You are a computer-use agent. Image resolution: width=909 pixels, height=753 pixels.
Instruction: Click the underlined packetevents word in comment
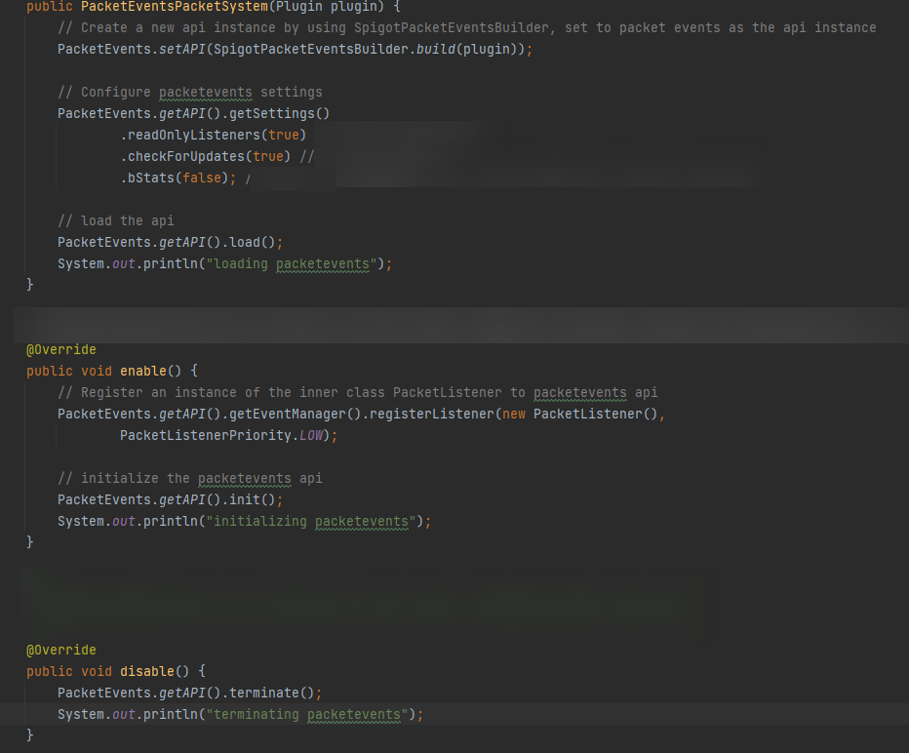tap(205, 92)
